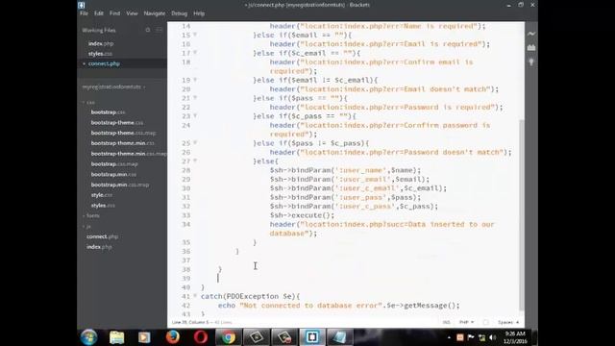
Task: Open bootstrap-theme.css in project tree
Action: tap(117, 123)
